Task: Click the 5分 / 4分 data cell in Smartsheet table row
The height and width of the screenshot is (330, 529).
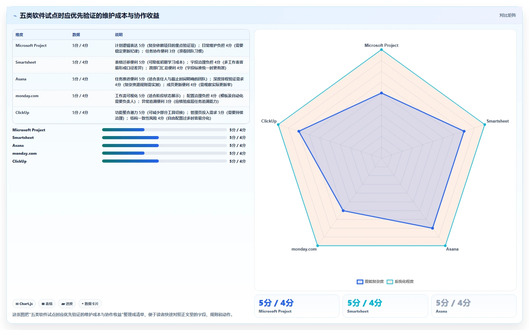Action: [80, 62]
